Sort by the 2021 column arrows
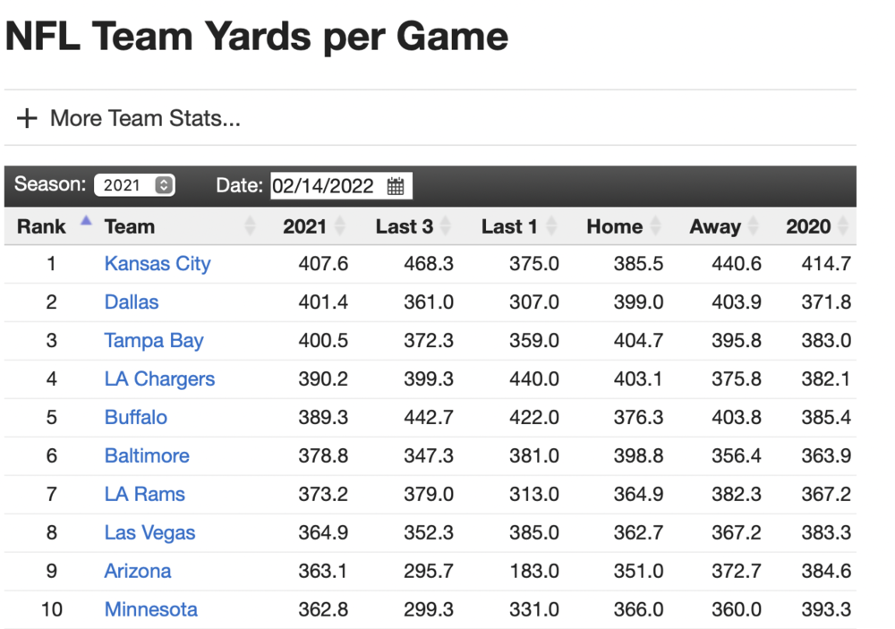895x629 pixels. 340,227
